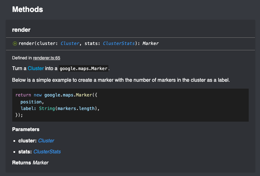Click the 'return new google.maps.Marker({' code line
Viewport: 260px width, 176px height.
click(x=57, y=95)
